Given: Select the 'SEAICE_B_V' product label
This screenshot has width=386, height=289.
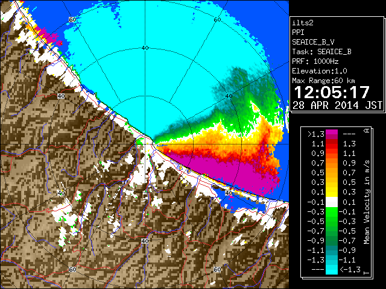Looking at the screenshot, I should point(313,42).
